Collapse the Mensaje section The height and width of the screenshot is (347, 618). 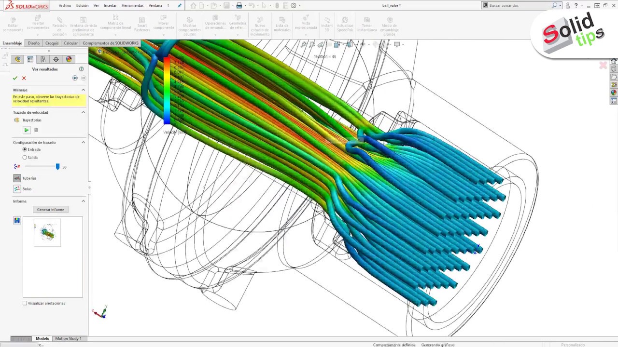click(83, 90)
